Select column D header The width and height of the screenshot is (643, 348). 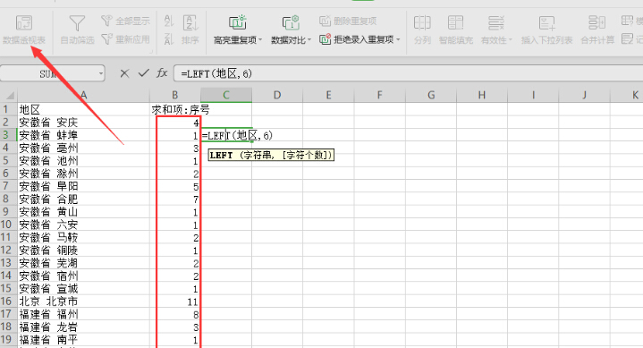(x=277, y=95)
